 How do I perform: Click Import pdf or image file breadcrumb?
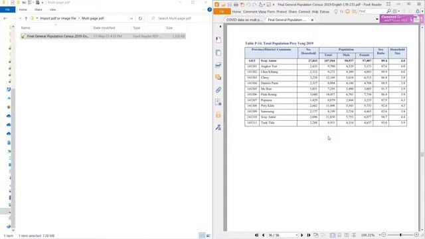[x=58, y=19]
